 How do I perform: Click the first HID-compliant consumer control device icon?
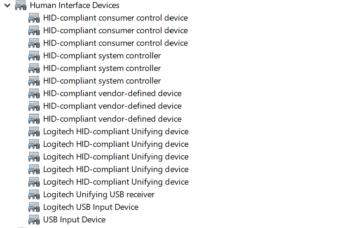tap(34, 18)
